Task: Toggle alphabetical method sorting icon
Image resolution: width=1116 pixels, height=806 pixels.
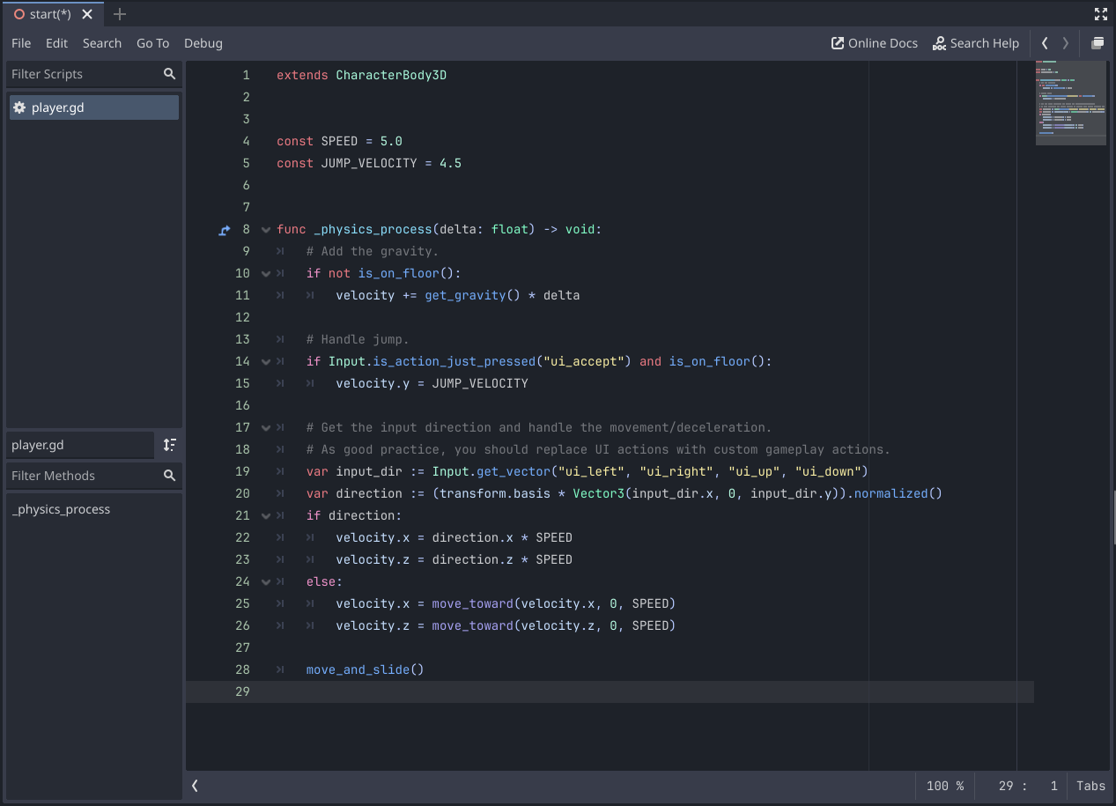Action: pyautogui.click(x=169, y=445)
